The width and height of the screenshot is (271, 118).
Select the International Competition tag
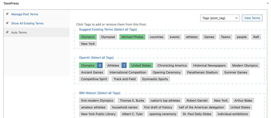pyautogui.click(x=128, y=72)
